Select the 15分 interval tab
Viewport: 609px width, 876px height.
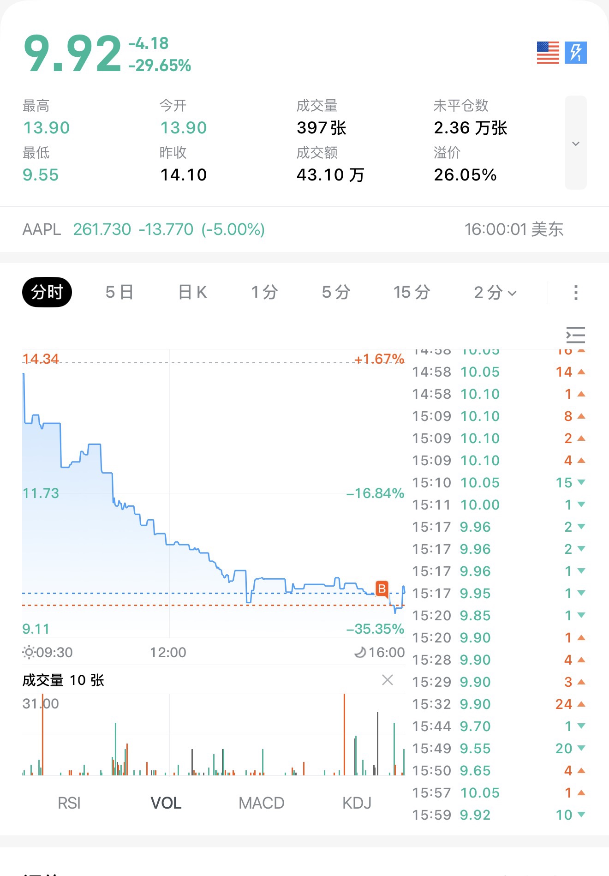click(x=412, y=293)
